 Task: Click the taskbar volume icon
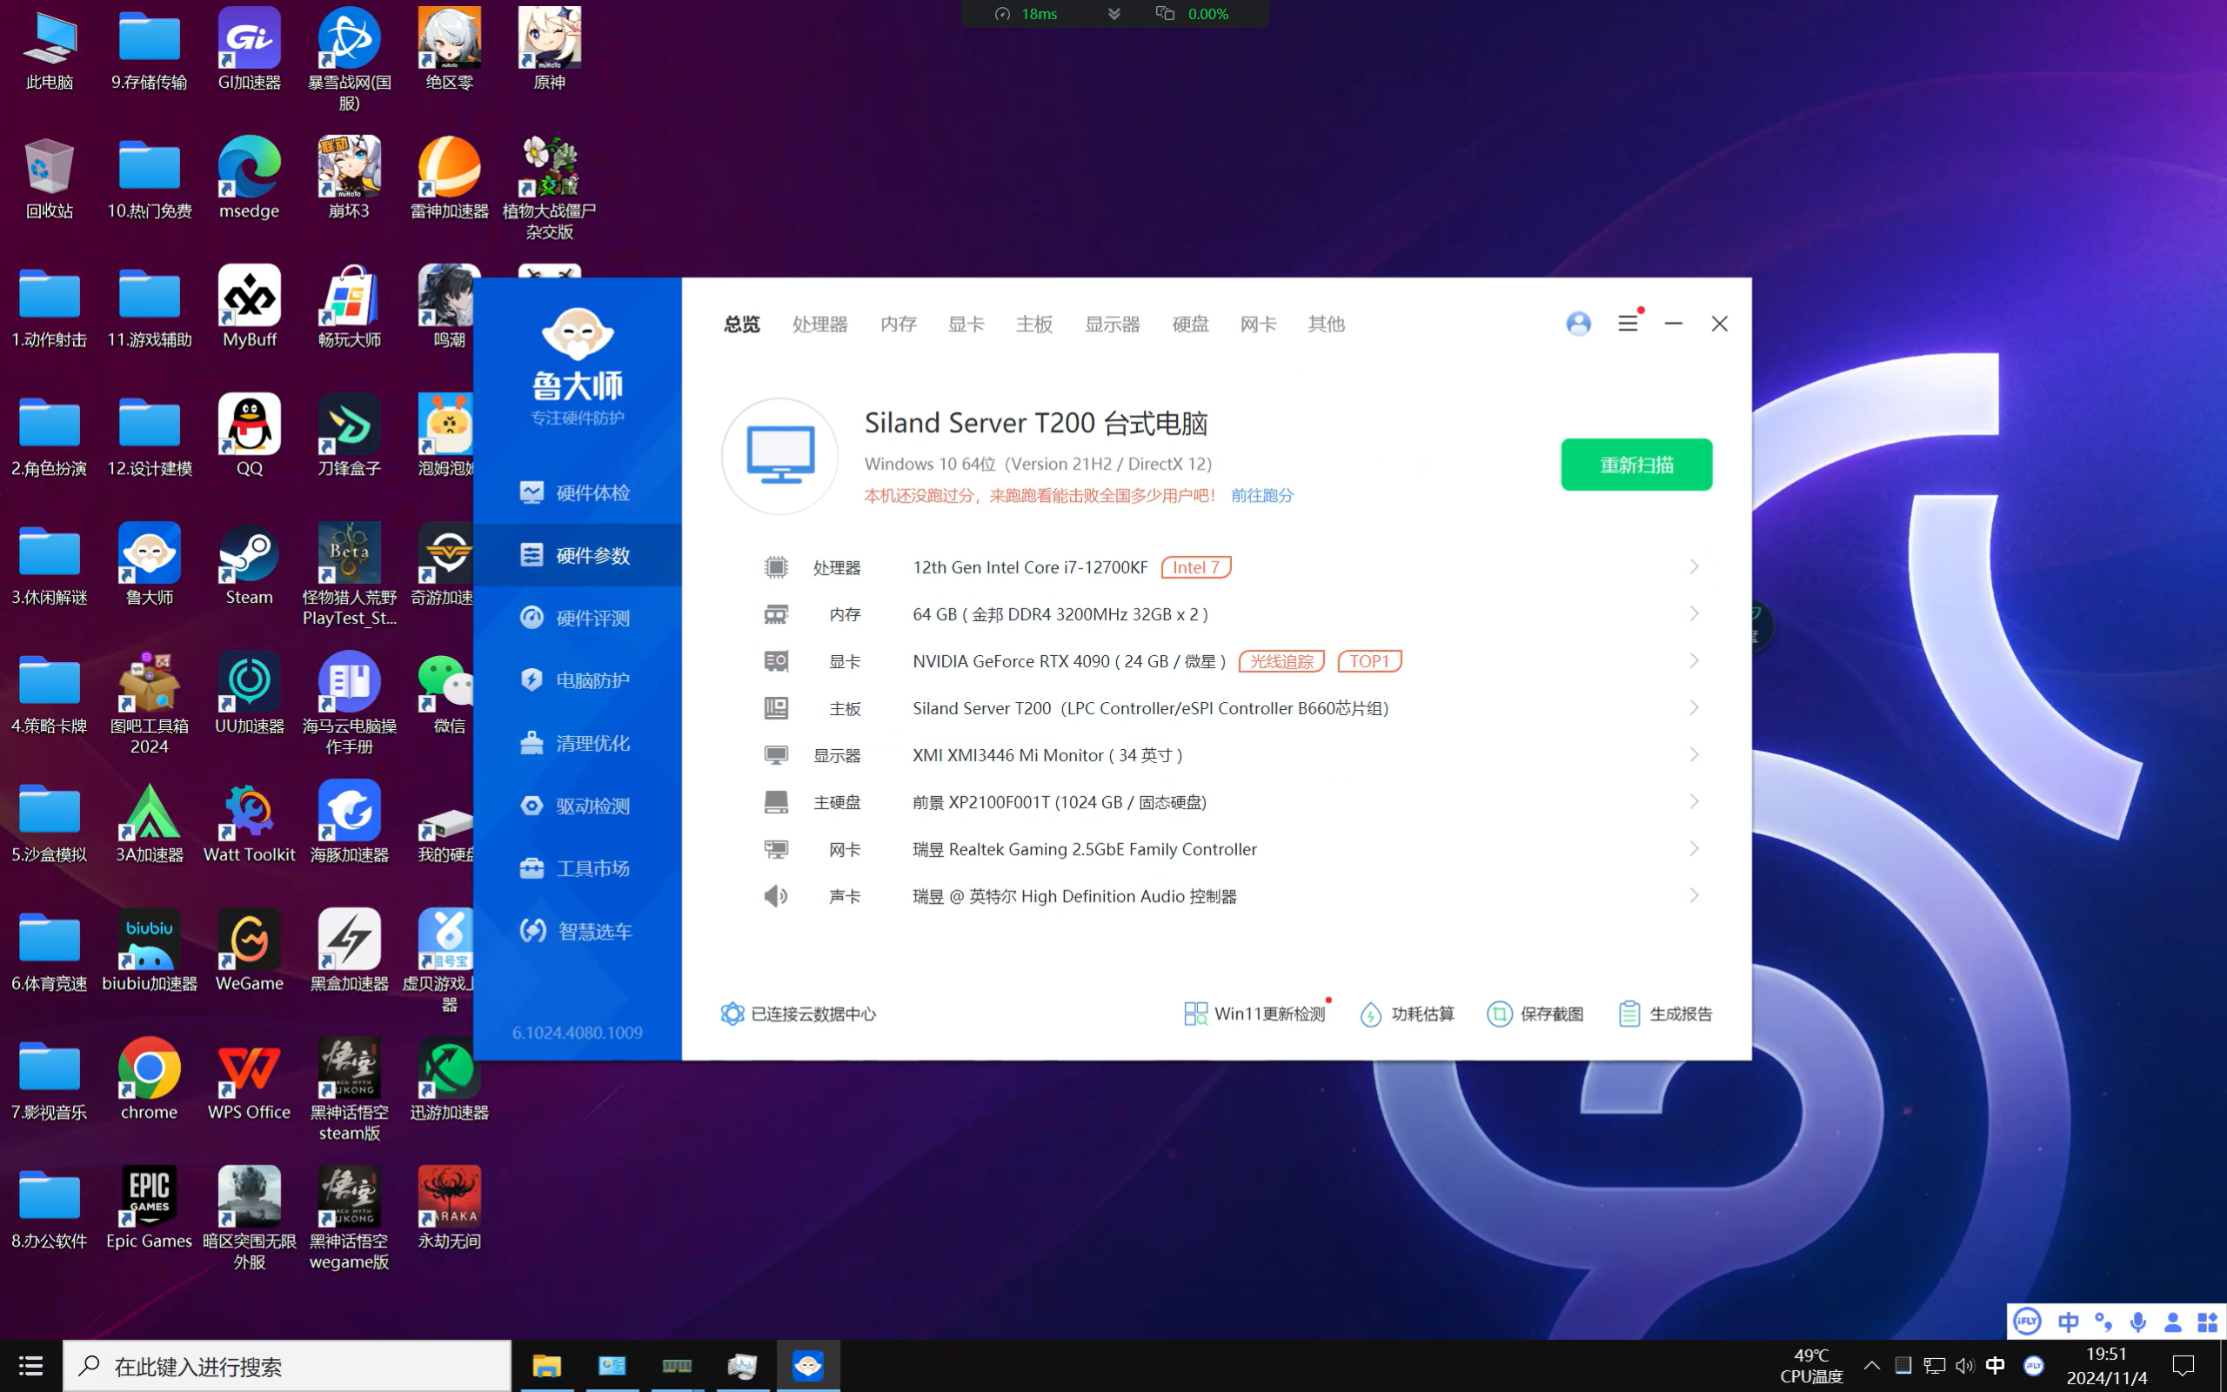click(1965, 1366)
